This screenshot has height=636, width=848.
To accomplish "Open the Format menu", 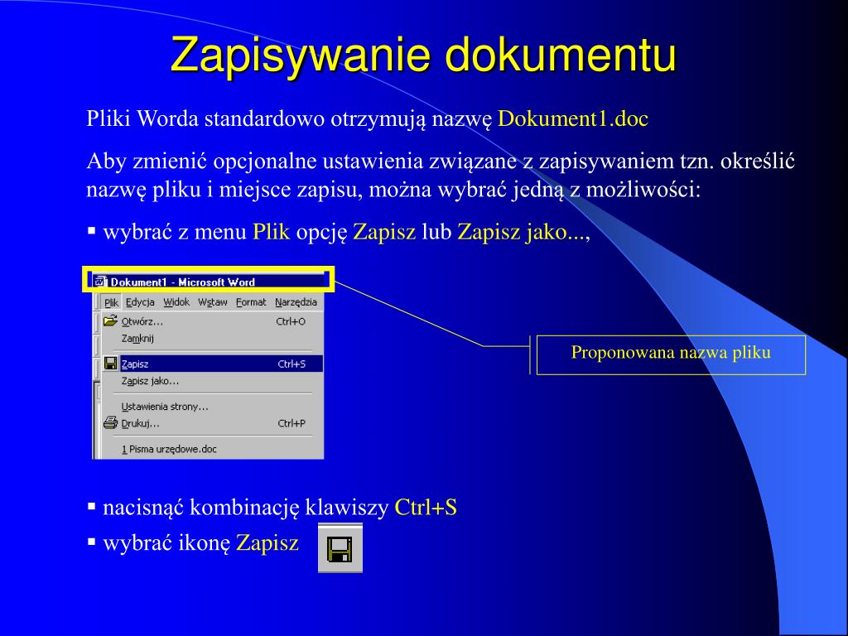I will [251, 302].
